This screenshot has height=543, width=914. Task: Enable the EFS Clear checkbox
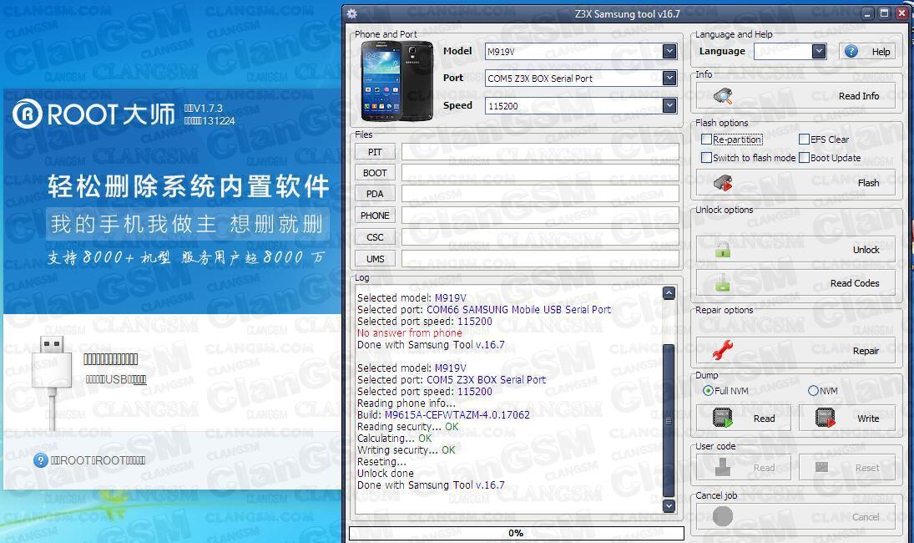tap(804, 140)
